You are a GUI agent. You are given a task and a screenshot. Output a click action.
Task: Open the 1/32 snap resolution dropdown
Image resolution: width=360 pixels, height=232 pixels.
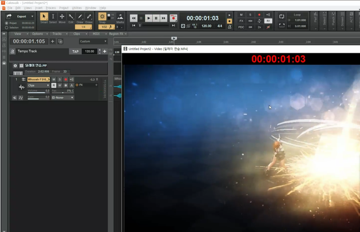click(x=107, y=27)
